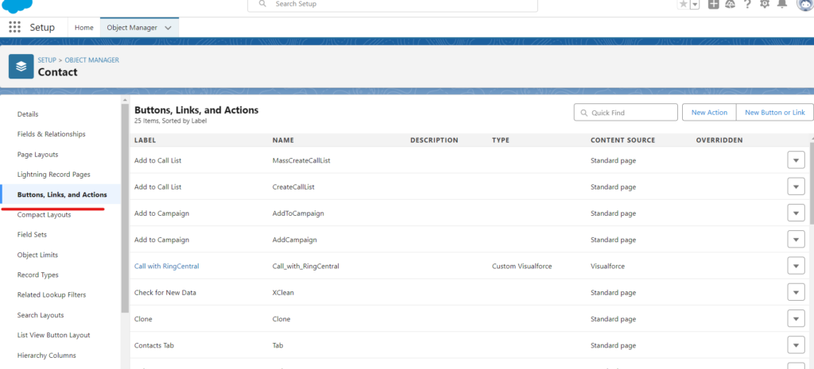
Task: Click Custom Visualforce type cell
Action: (521, 266)
